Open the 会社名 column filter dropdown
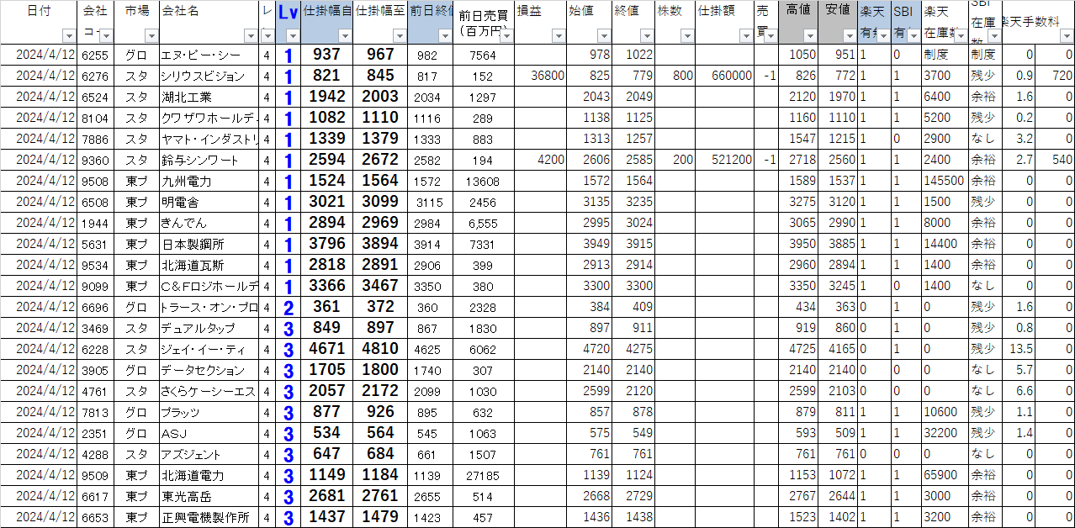The image size is (1075, 528). click(x=251, y=36)
